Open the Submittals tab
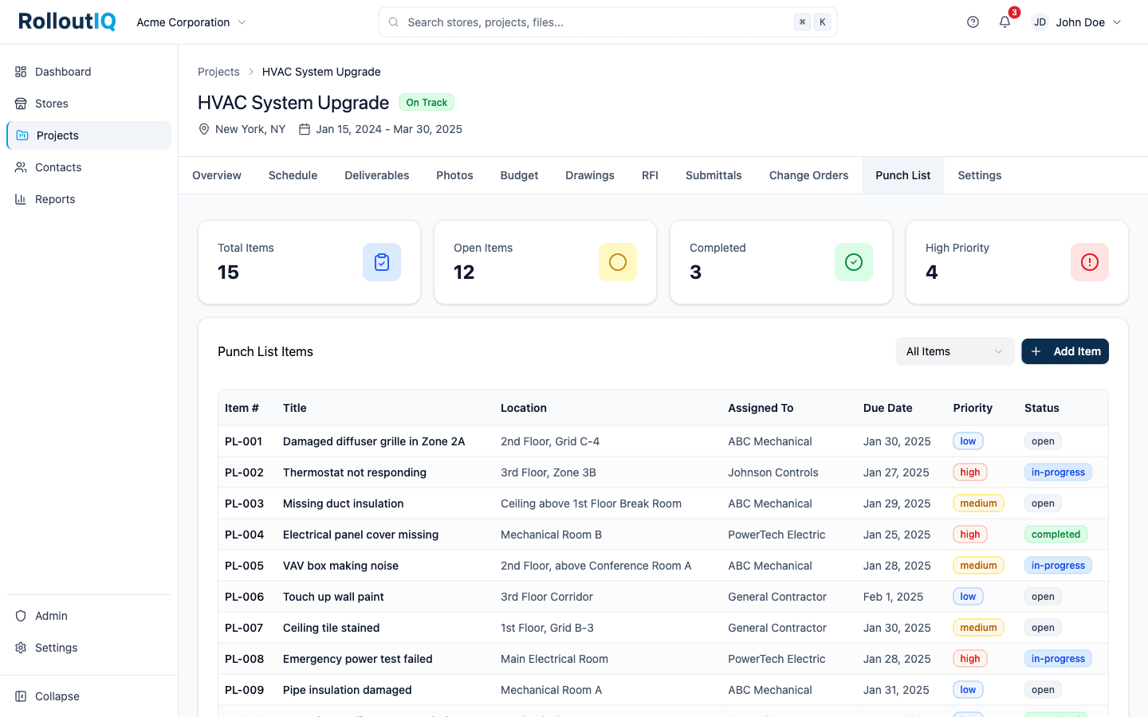 714,175
